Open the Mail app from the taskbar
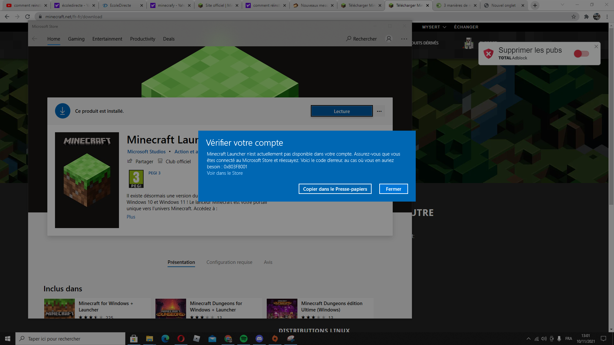Screen dimensions: 614x345 212,339
